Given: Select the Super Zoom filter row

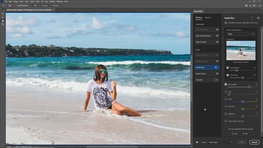Looking at the screenshot, I should 207,74.
